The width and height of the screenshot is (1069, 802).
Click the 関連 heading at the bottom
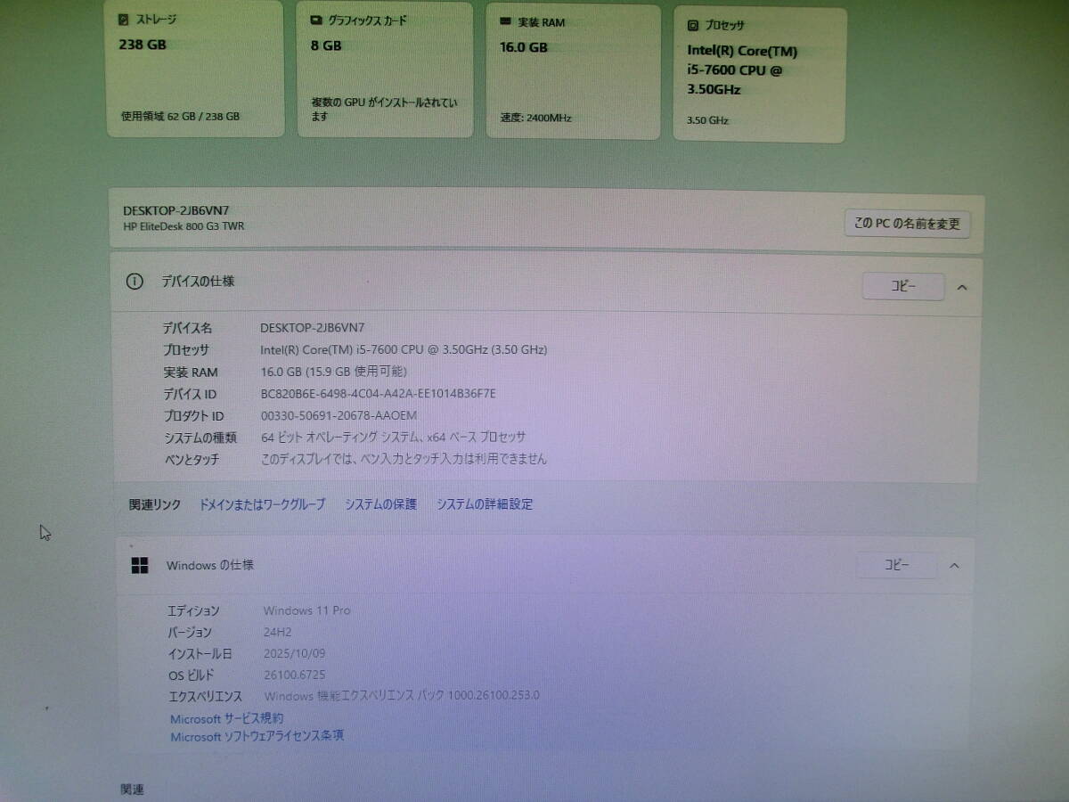pos(132,790)
